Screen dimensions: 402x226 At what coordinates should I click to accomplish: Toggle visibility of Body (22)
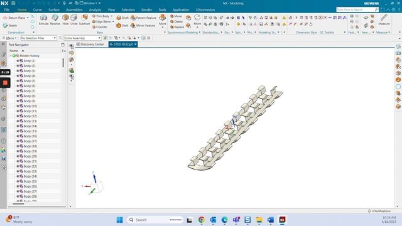coord(18,166)
